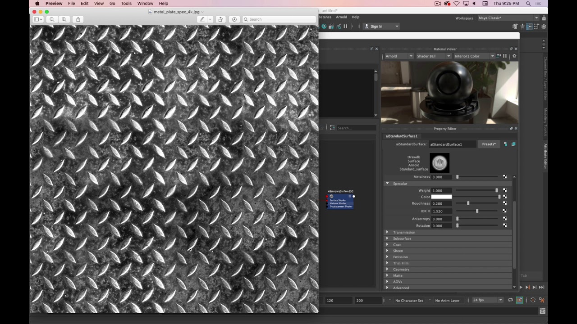Toggle HumanIK character controls icon
Screen dimensions: 577x324
pyautogui.click(x=522, y=27)
